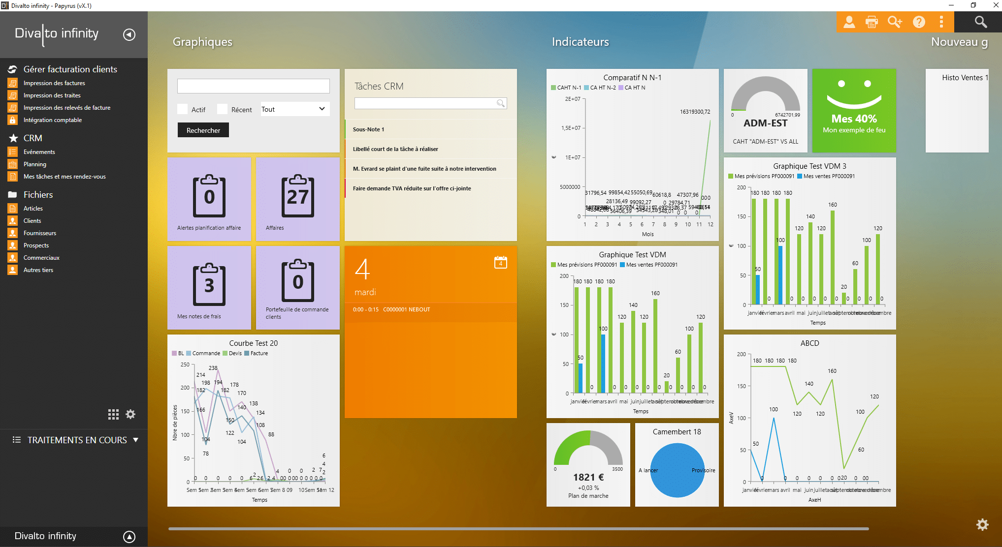Click the three-dot more options icon
Image resolution: width=1002 pixels, height=547 pixels.
click(941, 22)
